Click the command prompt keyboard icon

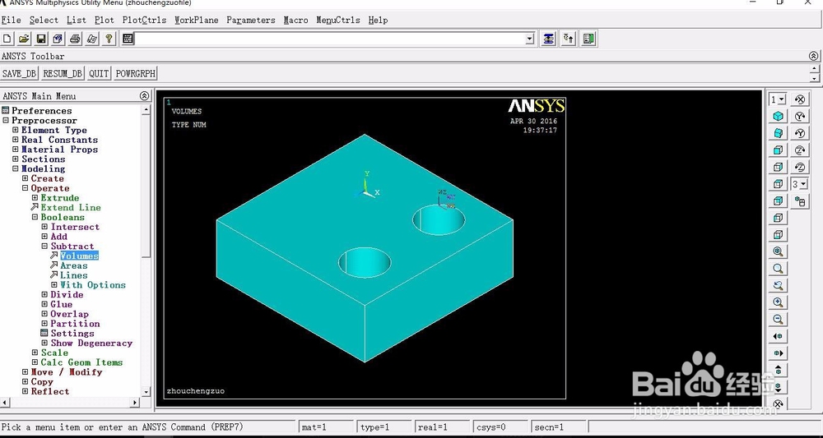(127, 39)
